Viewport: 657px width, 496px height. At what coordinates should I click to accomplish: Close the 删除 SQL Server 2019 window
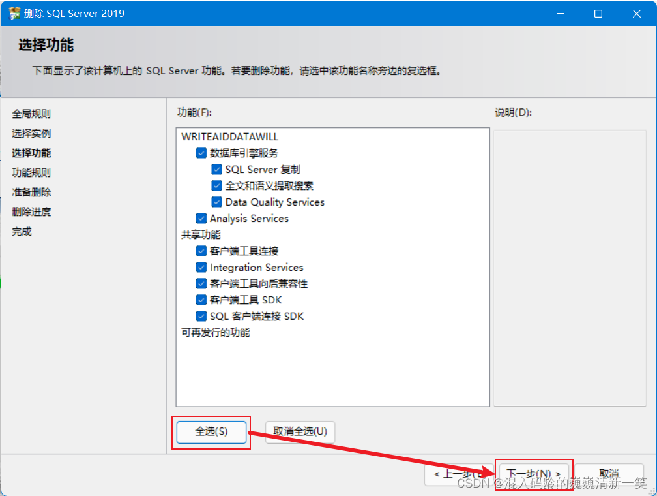[x=636, y=14]
